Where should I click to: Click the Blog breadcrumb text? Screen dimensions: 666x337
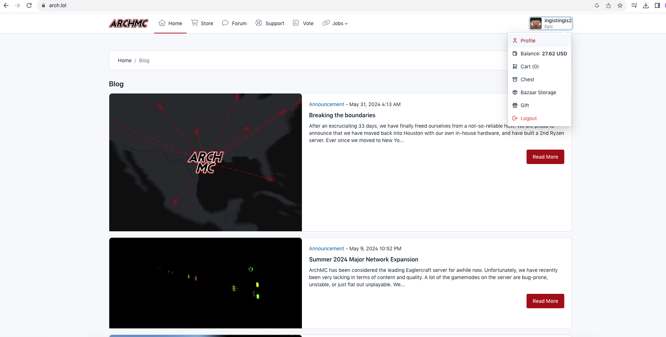[x=144, y=60]
